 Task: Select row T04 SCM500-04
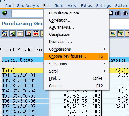pos(25,91)
